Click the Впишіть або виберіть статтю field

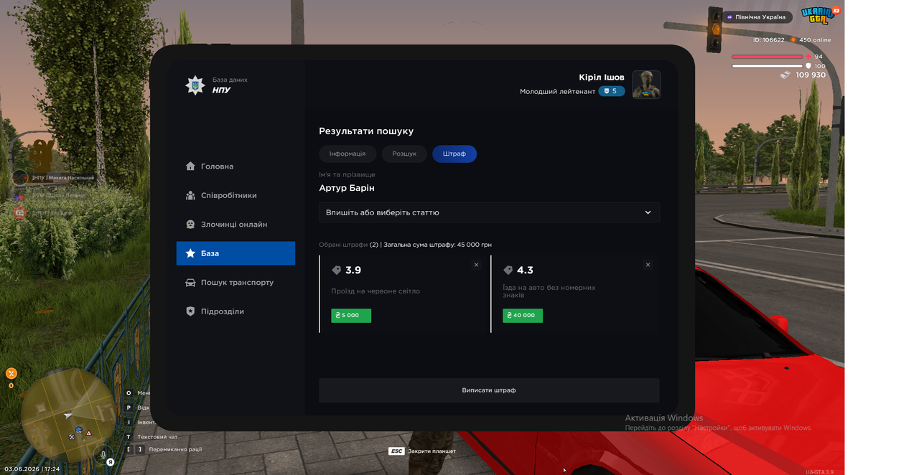coord(489,212)
